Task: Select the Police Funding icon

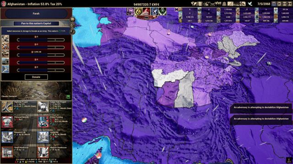Action: (43, 122)
